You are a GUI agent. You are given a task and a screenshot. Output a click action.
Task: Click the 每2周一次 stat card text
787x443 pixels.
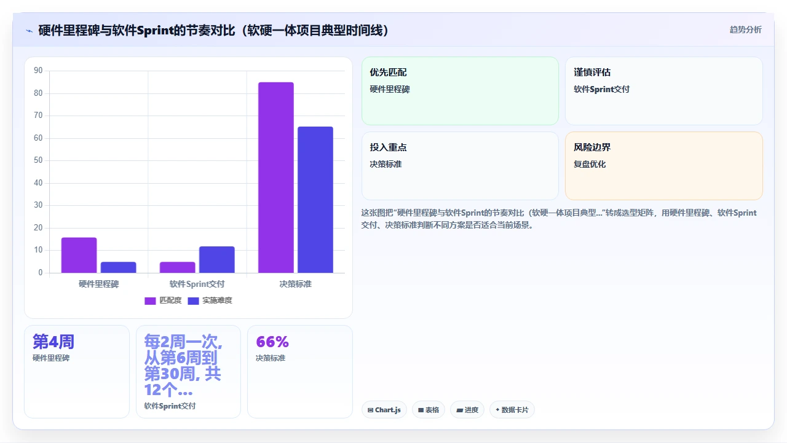(x=183, y=366)
